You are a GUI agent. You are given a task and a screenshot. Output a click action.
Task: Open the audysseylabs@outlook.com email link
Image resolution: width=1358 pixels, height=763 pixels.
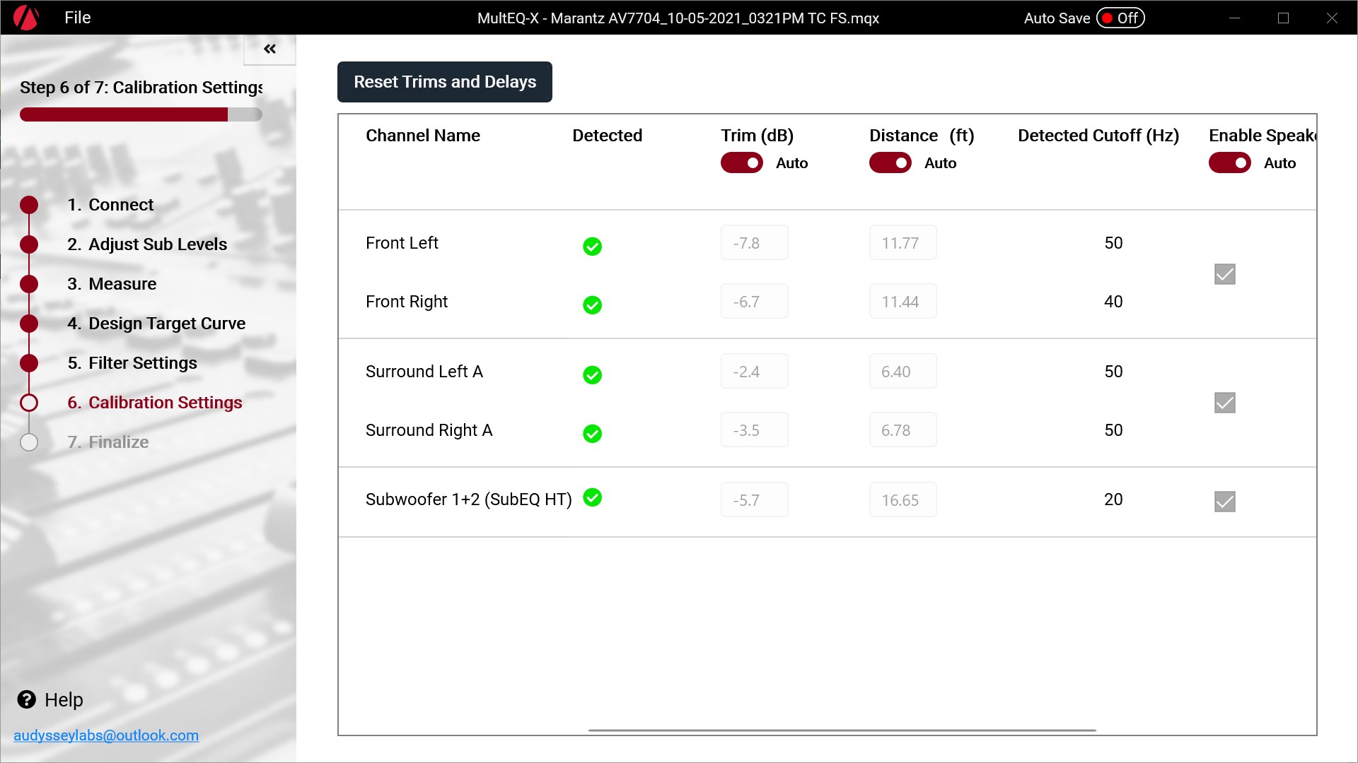[106, 735]
